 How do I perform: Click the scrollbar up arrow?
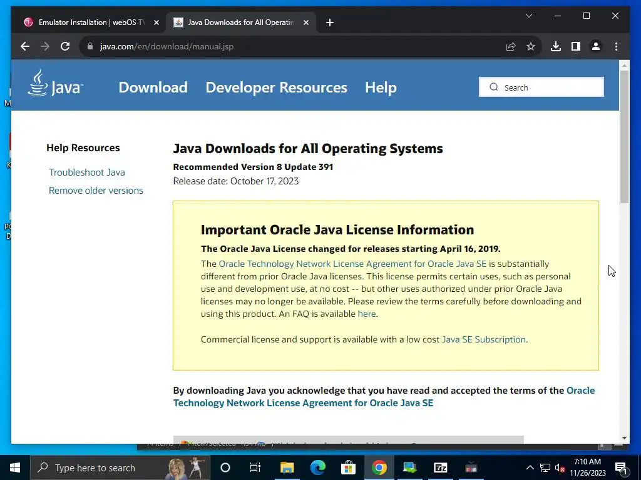(x=624, y=65)
